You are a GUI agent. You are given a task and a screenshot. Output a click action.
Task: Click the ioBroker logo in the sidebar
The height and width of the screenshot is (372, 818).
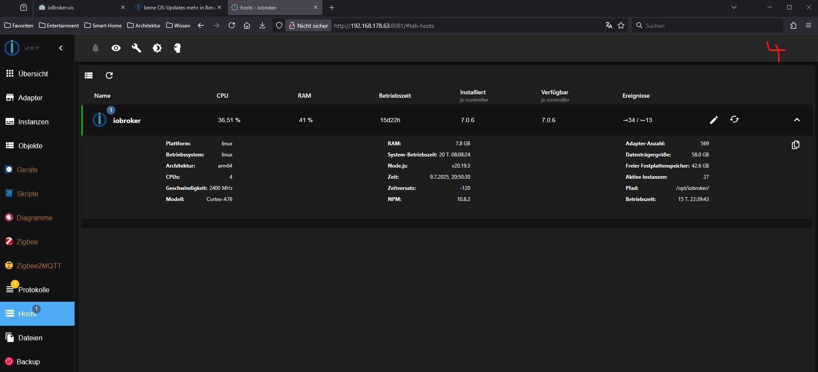12,48
